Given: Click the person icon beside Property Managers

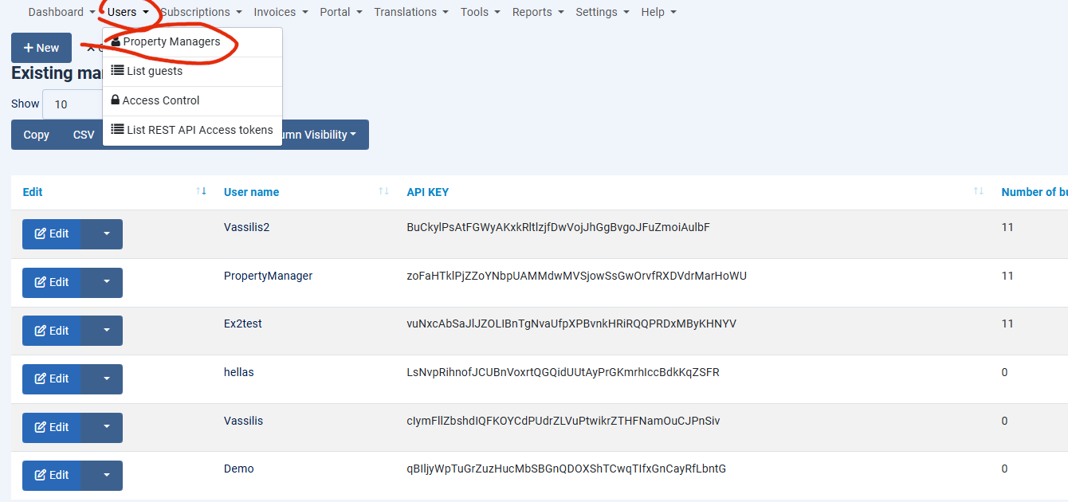Looking at the screenshot, I should pos(116,41).
